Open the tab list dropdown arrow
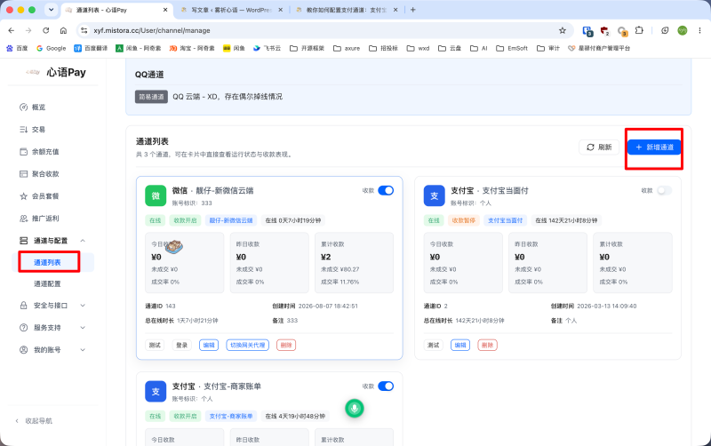 pos(52,10)
